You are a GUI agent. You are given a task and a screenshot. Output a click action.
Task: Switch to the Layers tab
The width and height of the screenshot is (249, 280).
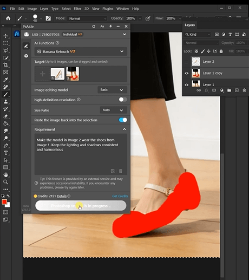[x=189, y=25]
